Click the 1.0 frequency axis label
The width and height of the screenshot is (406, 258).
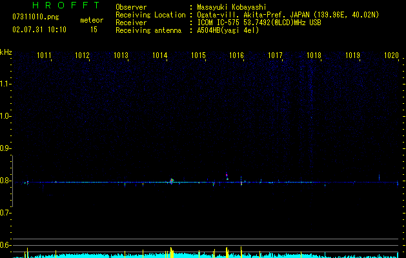tap(5, 116)
